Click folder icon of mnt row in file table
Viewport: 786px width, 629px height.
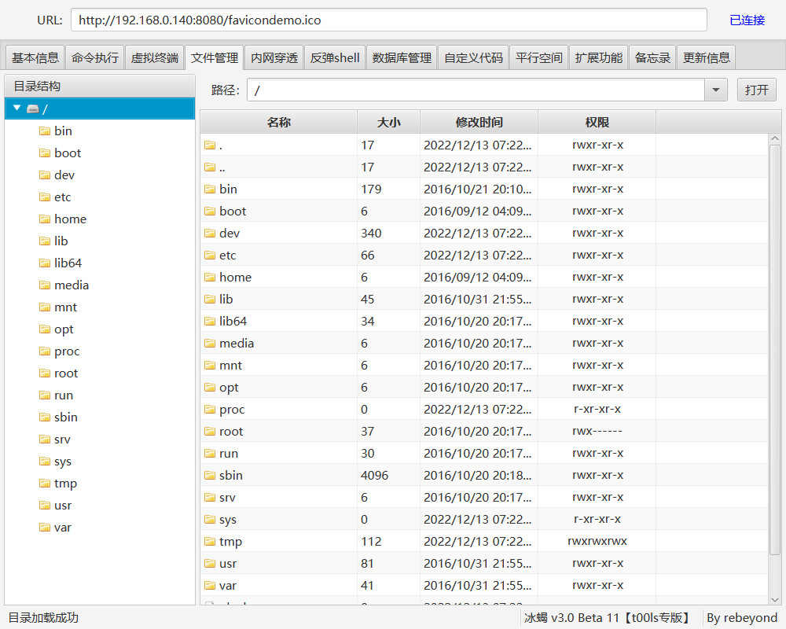(x=210, y=365)
